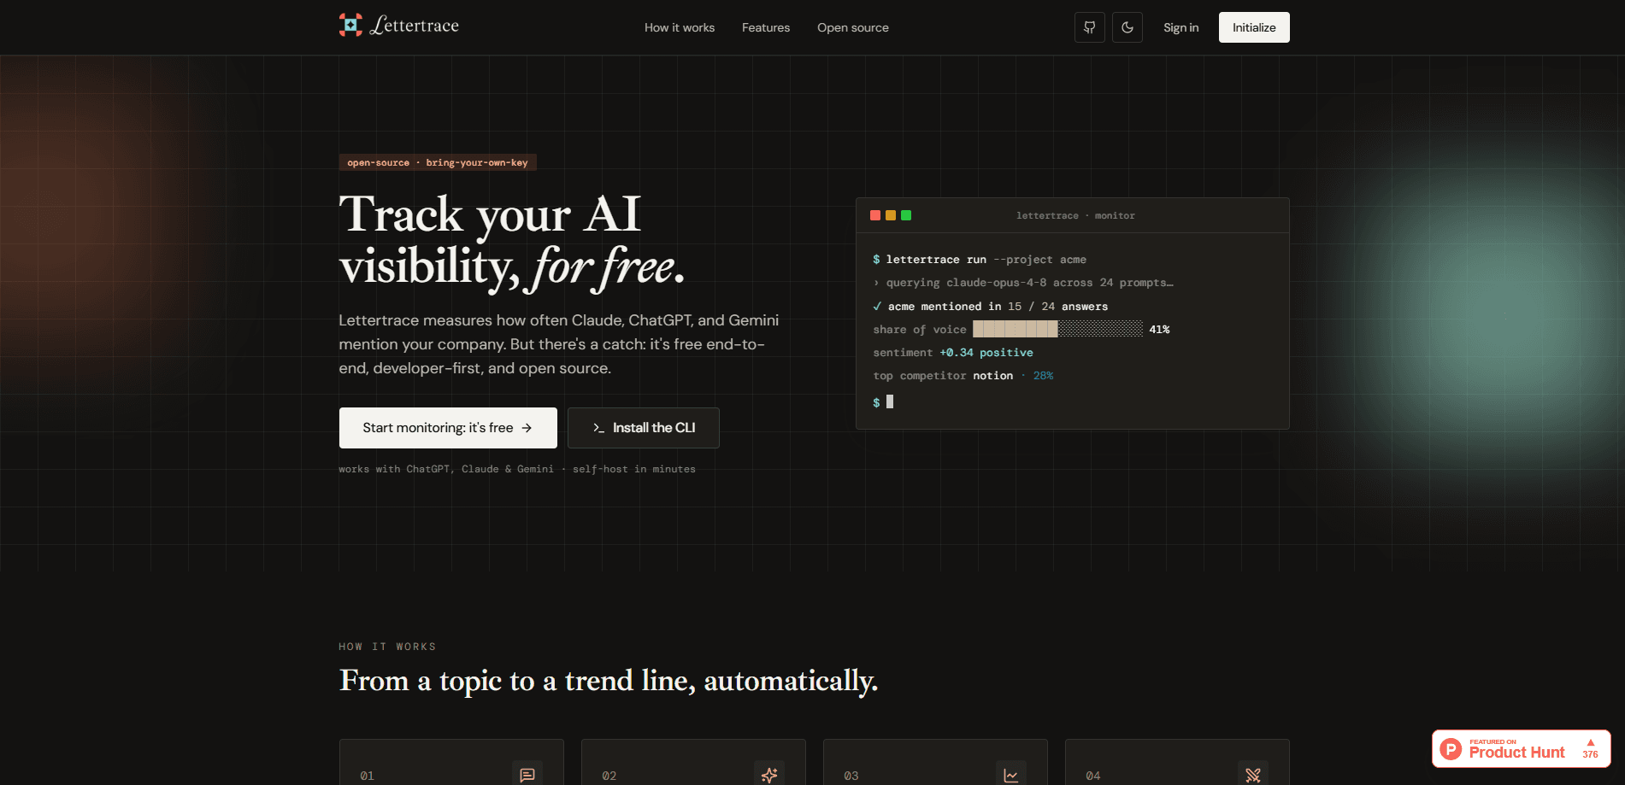Click the Initialize button
This screenshot has height=785, width=1625.
click(x=1254, y=27)
